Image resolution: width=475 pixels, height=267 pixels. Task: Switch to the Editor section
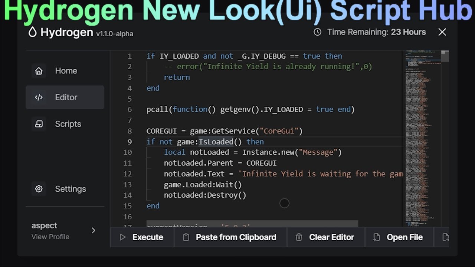pyautogui.click(x=65, y=98)
